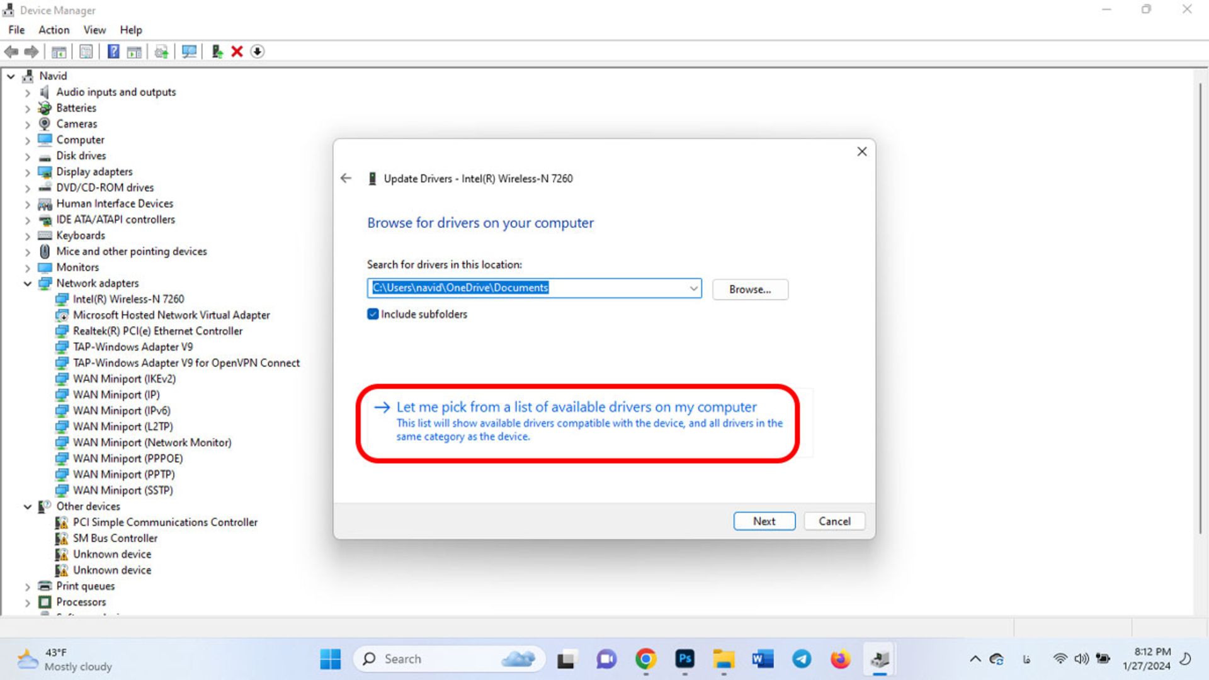This screenshot has width=1209, height=680.
Task: Select TAP-Windows Adapter V9 for OpenVPN Connect
Action: (x=186, y=363)
